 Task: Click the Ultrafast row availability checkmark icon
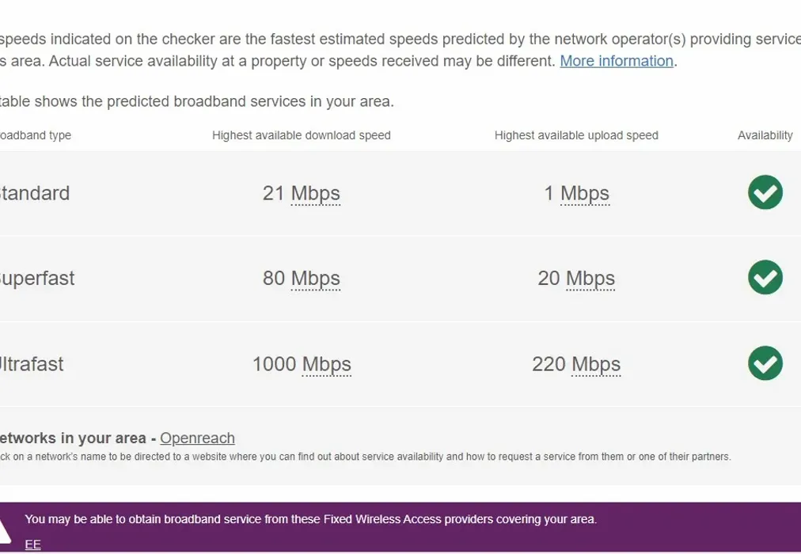pos(765,363)
